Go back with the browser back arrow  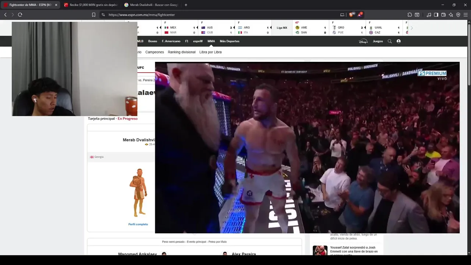click(x=6, y=15)
